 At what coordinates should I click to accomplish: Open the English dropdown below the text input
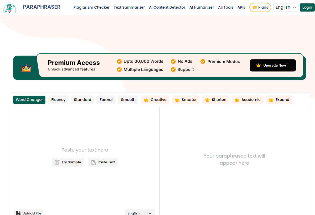click(x=140, y=212)
